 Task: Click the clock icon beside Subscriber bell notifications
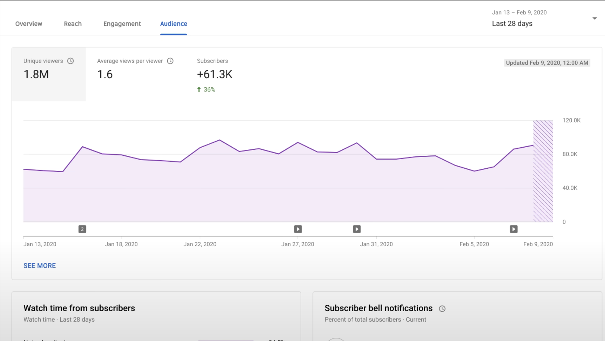(442, 308)
